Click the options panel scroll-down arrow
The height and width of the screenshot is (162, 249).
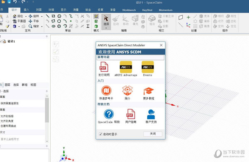pos(47,141)
